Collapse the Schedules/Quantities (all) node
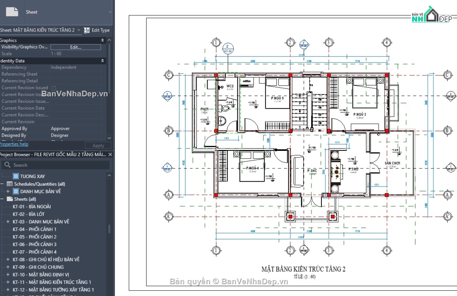Viewport: 457px width, 296px height. (2, 184)
